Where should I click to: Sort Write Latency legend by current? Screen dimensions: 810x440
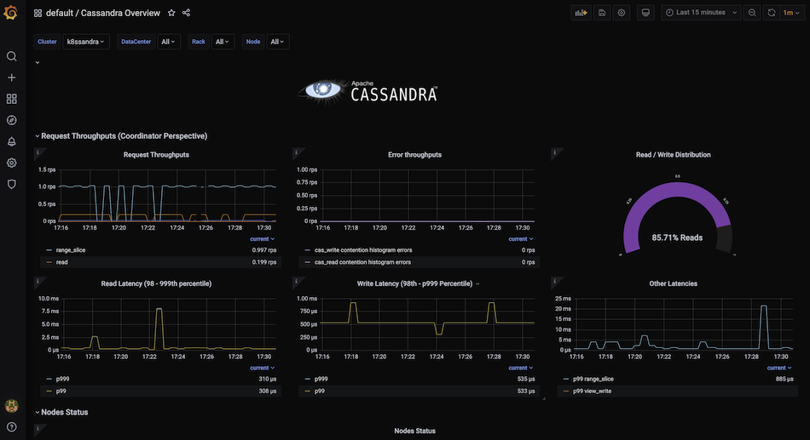(x=521, y=369)
